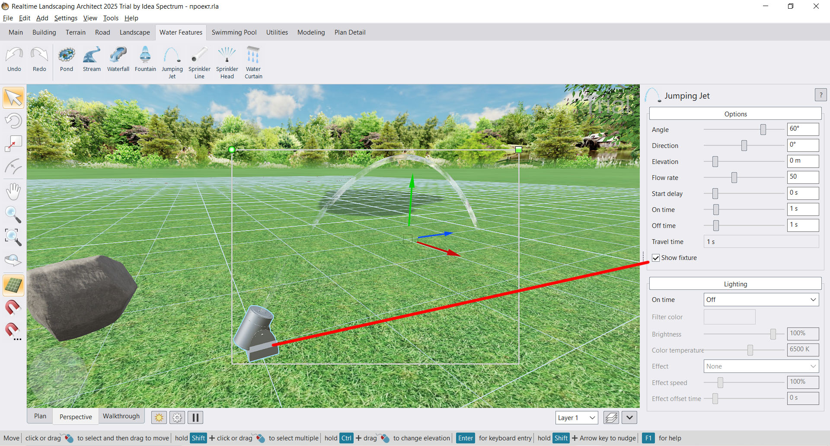
Task: Click the Plan view button
Action: 40,416
